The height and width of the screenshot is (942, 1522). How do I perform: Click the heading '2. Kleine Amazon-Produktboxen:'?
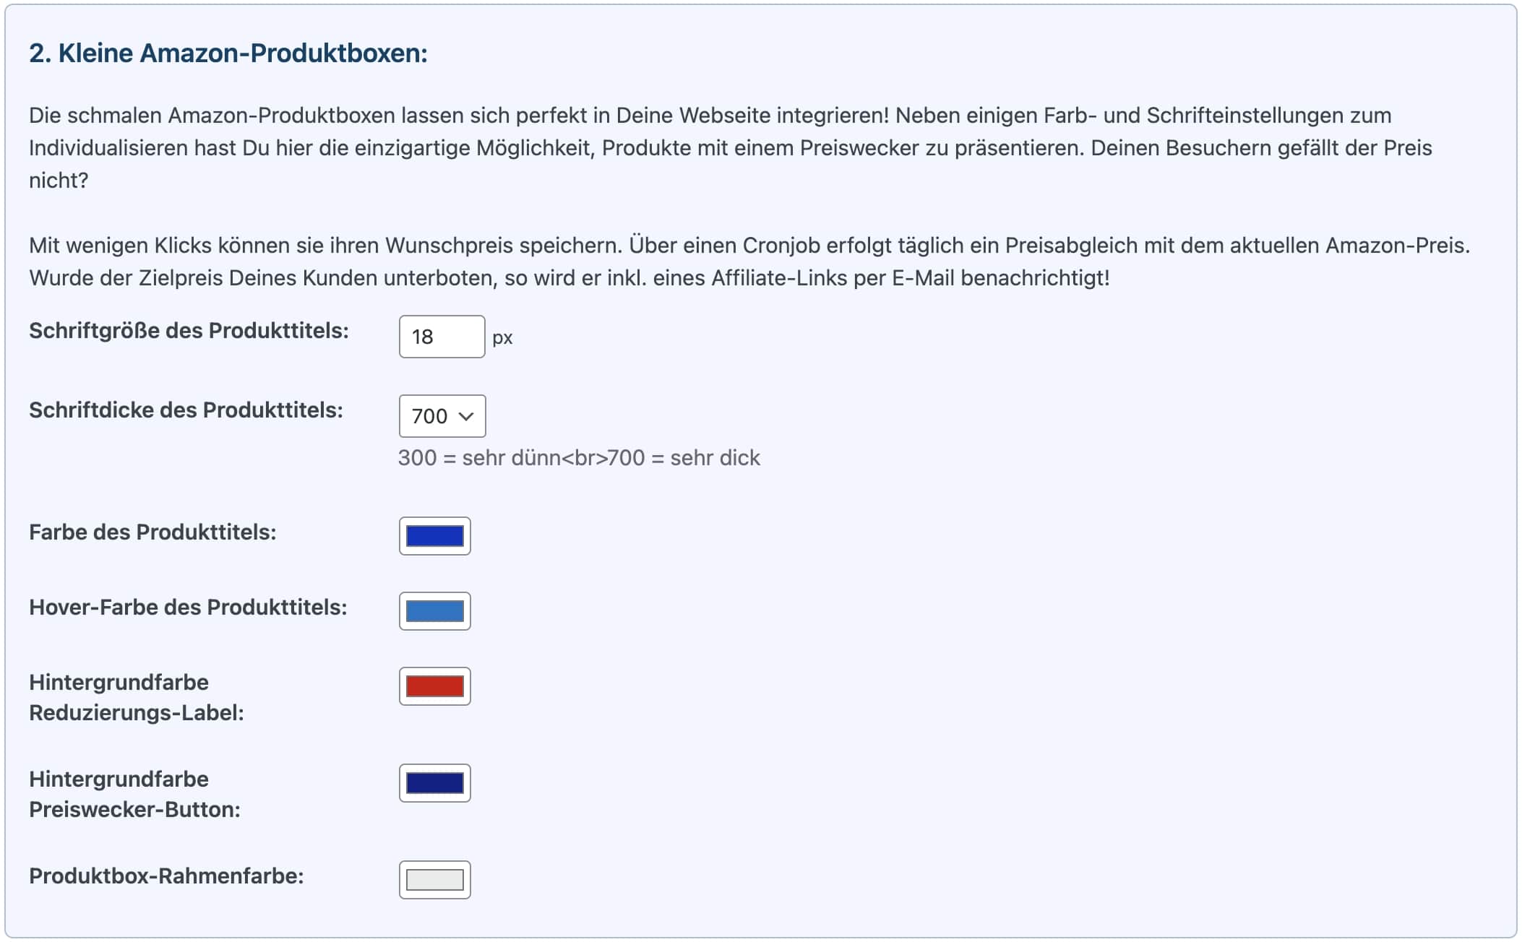(228, 53)
